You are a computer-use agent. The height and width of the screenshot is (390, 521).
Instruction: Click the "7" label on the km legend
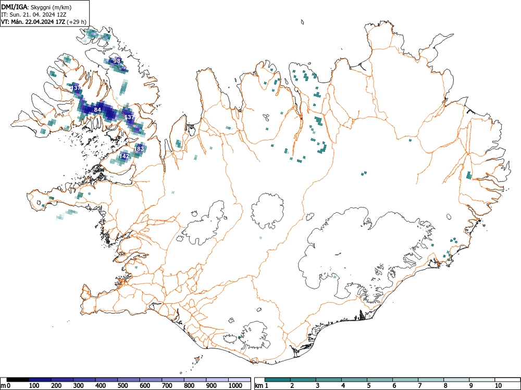[420, 385]
